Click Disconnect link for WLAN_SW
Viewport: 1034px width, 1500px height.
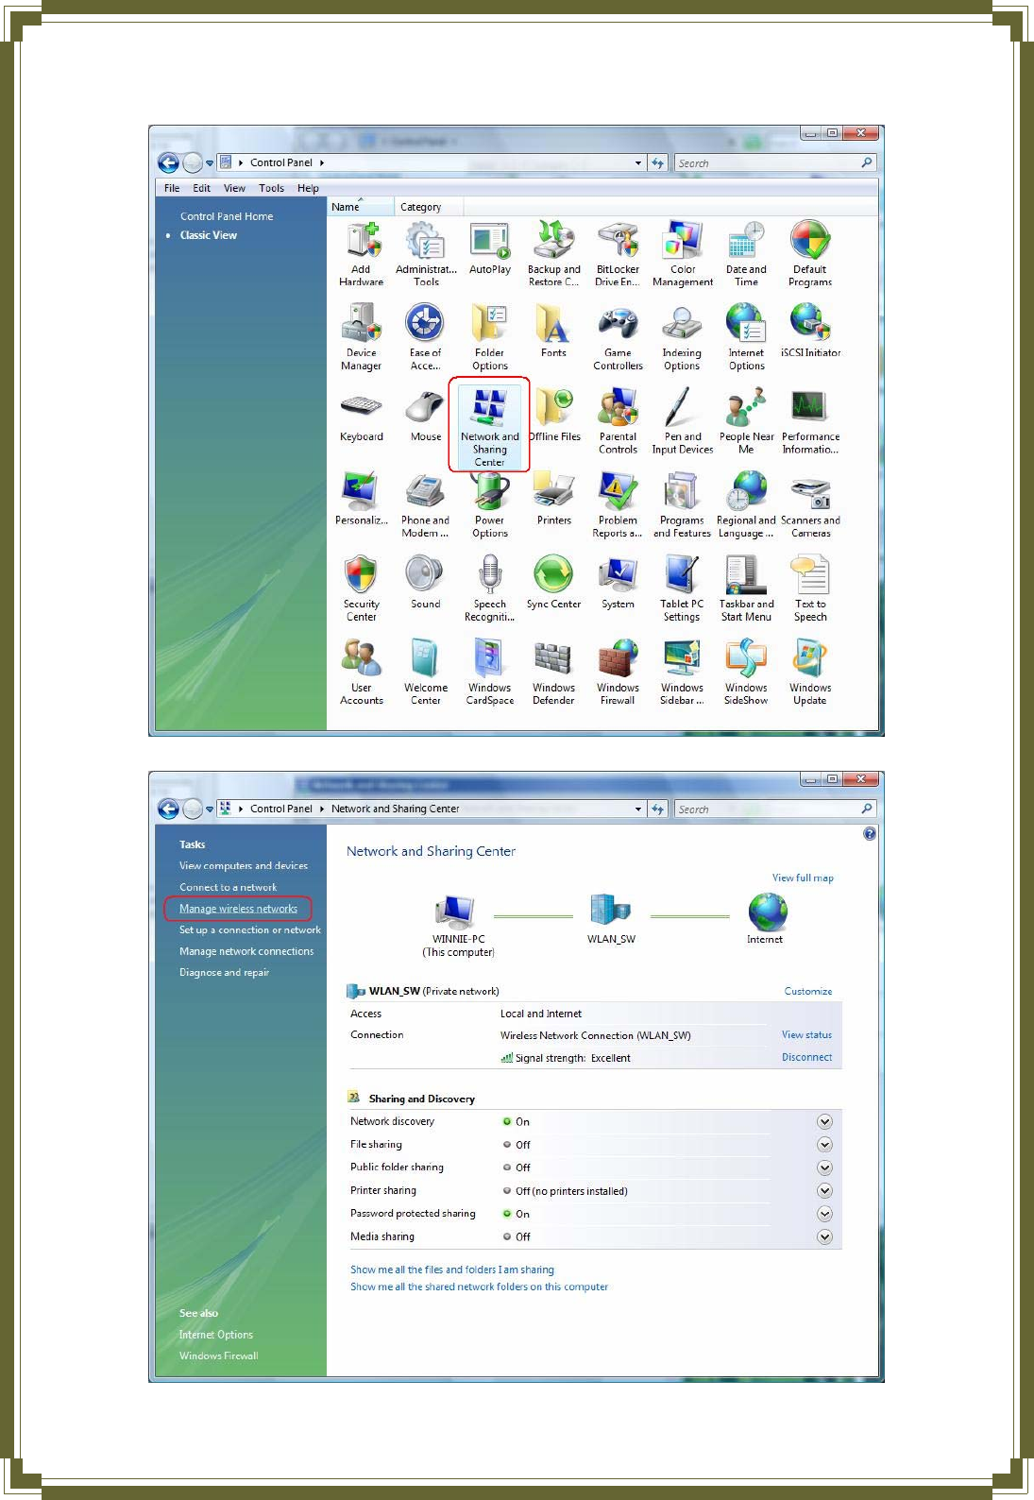[x=806, y=1057]
